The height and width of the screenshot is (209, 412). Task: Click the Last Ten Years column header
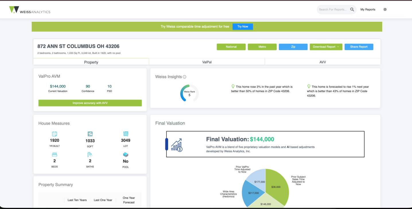point(77,200)
